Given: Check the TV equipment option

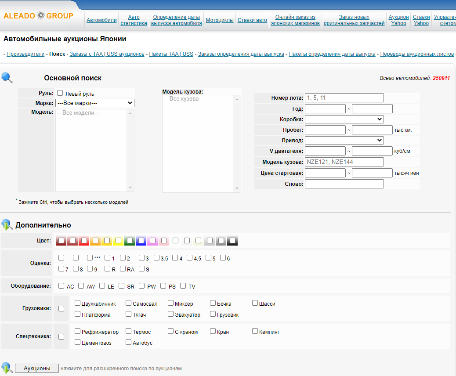Looking at the screenshot, I should point(183,286).
